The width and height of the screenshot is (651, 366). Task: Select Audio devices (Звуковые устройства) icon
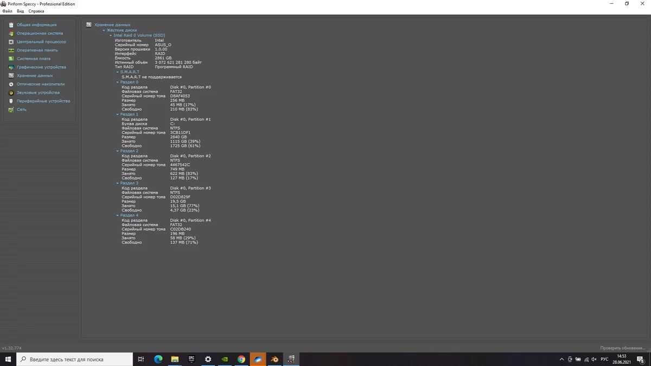tap(11, 93)
